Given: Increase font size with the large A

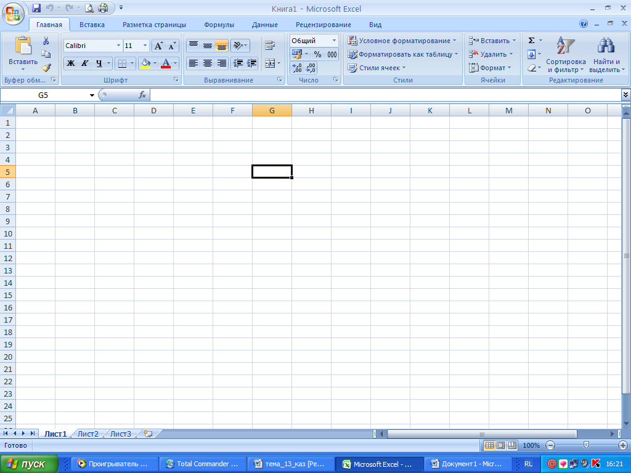Looking at the screenshot, I should coord(158,46).
